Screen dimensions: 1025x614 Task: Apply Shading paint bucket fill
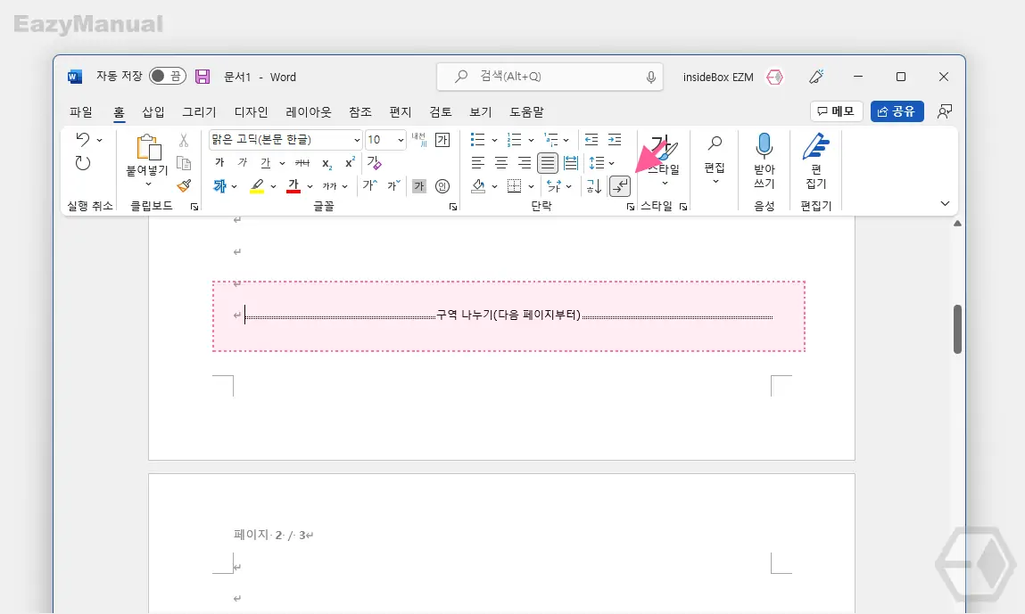pos(478,186)
